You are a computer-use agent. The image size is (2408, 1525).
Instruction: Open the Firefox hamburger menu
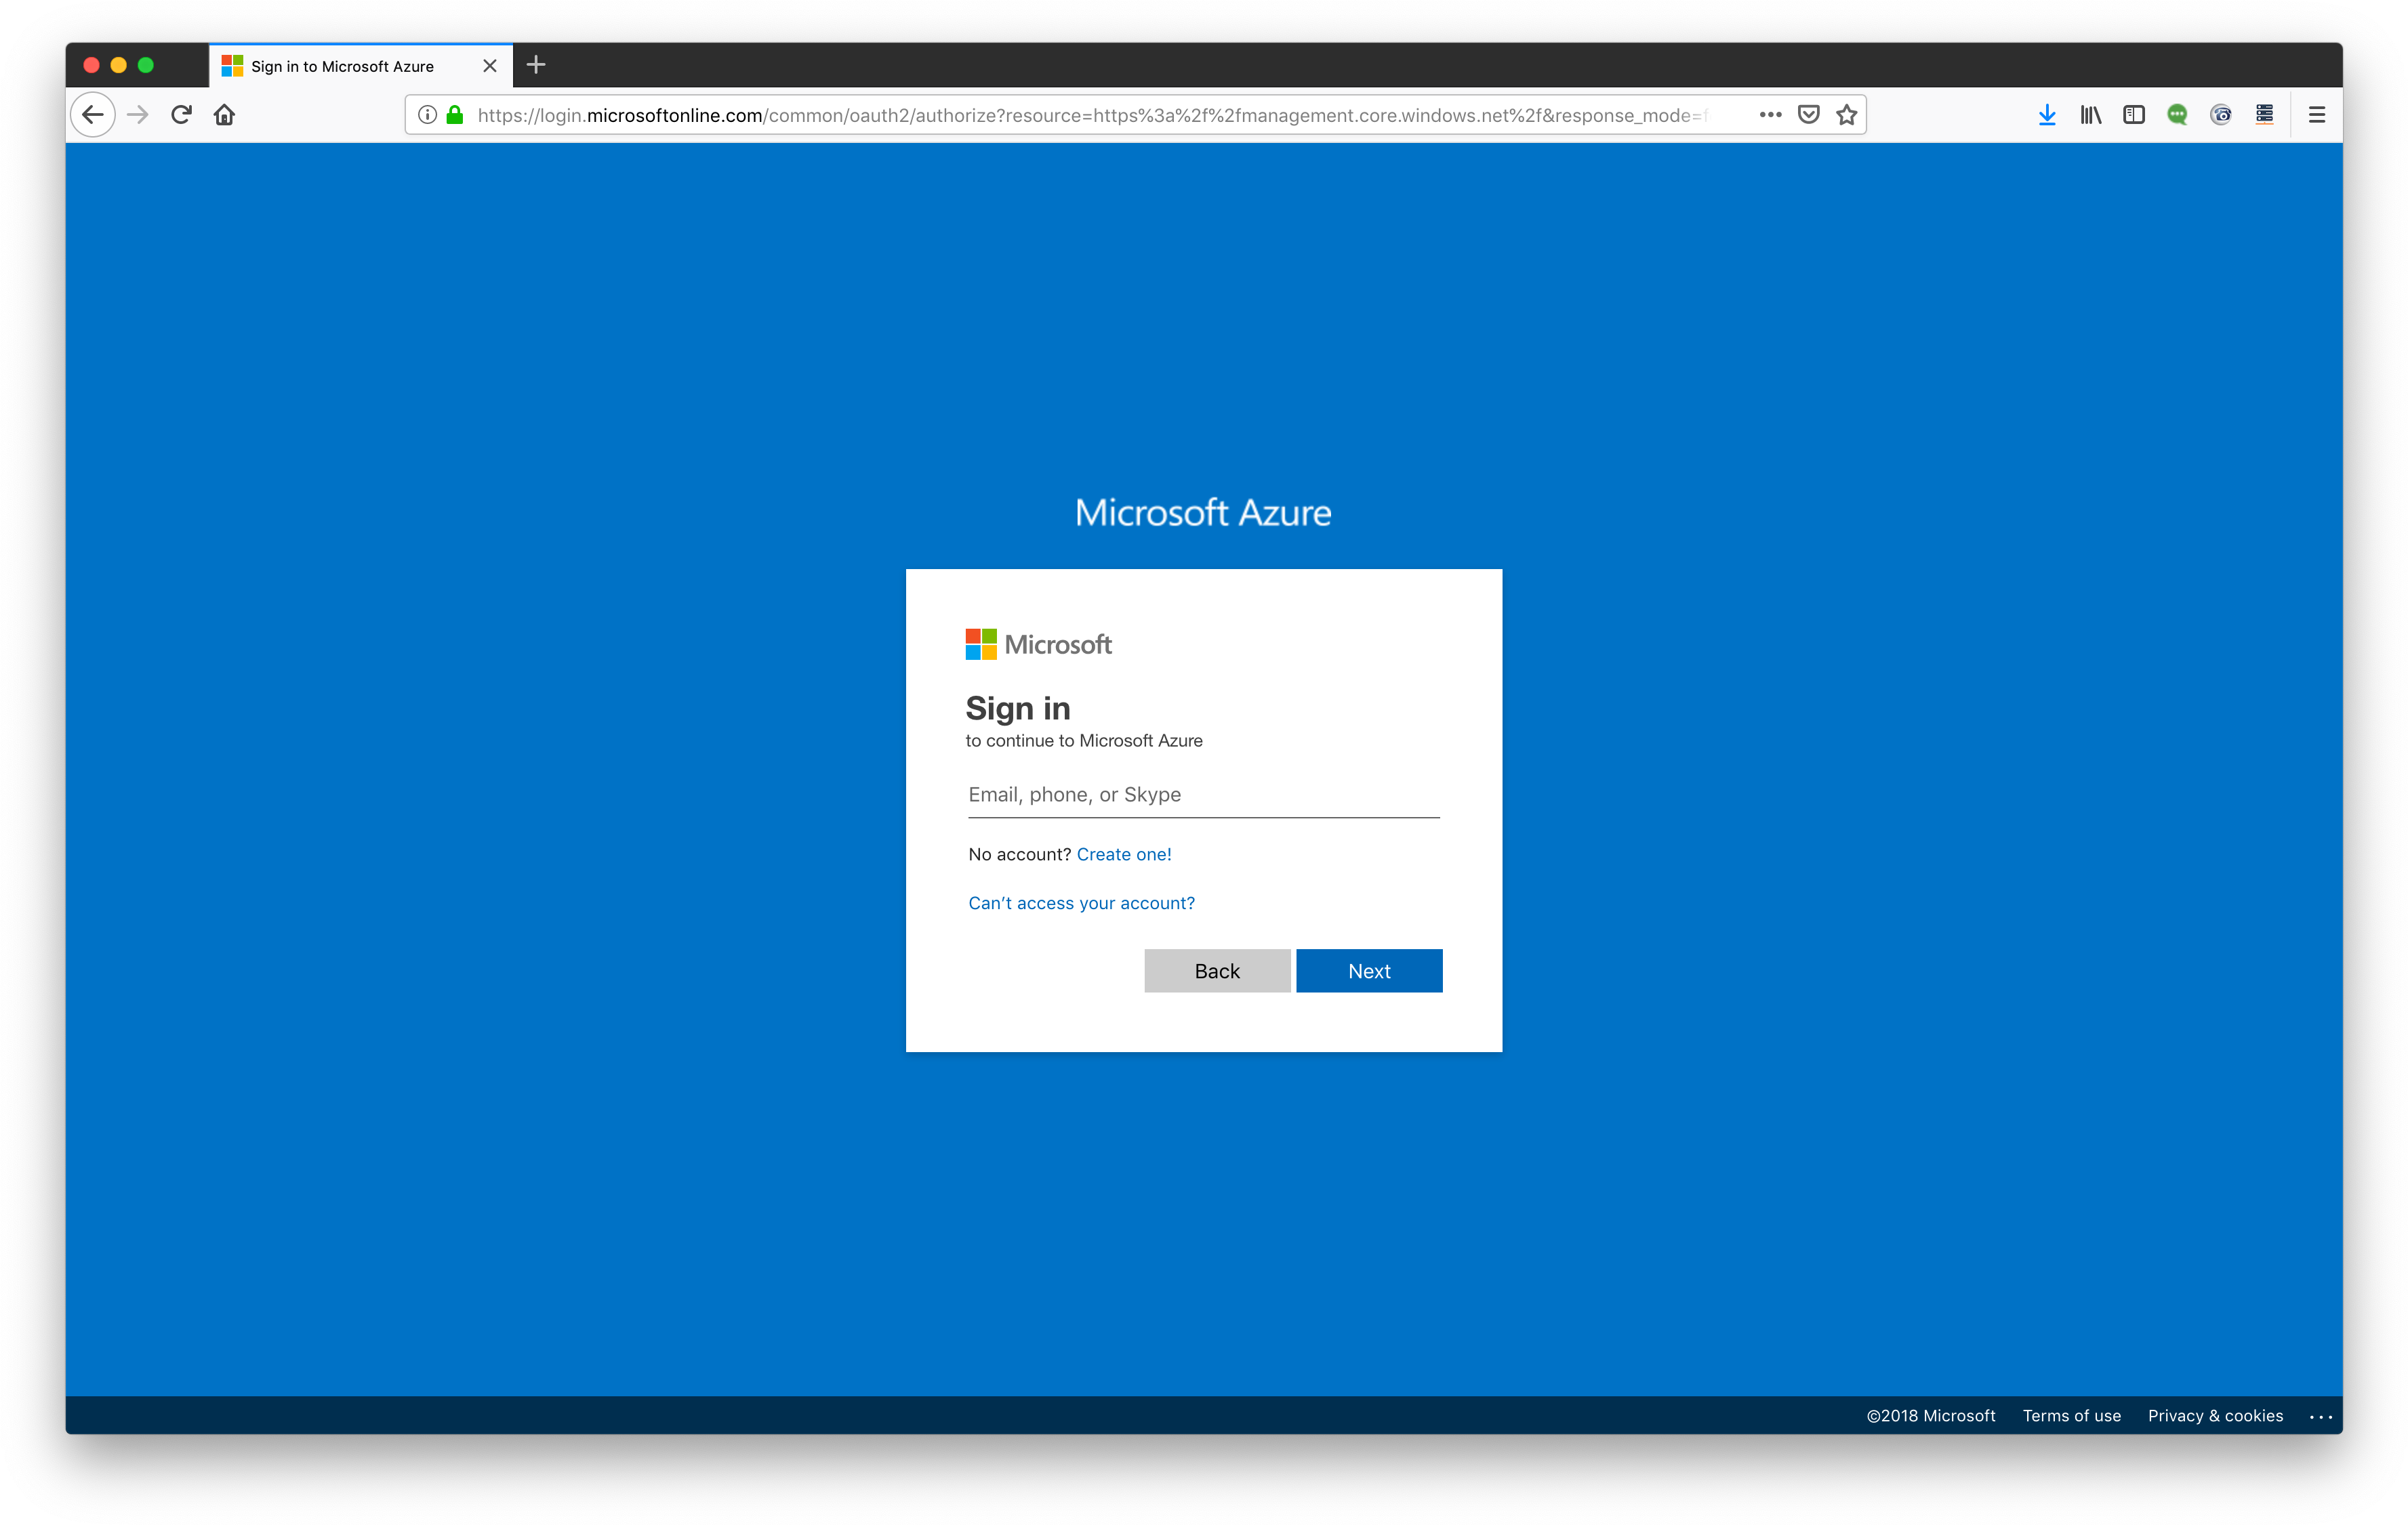coord(2316,115)
